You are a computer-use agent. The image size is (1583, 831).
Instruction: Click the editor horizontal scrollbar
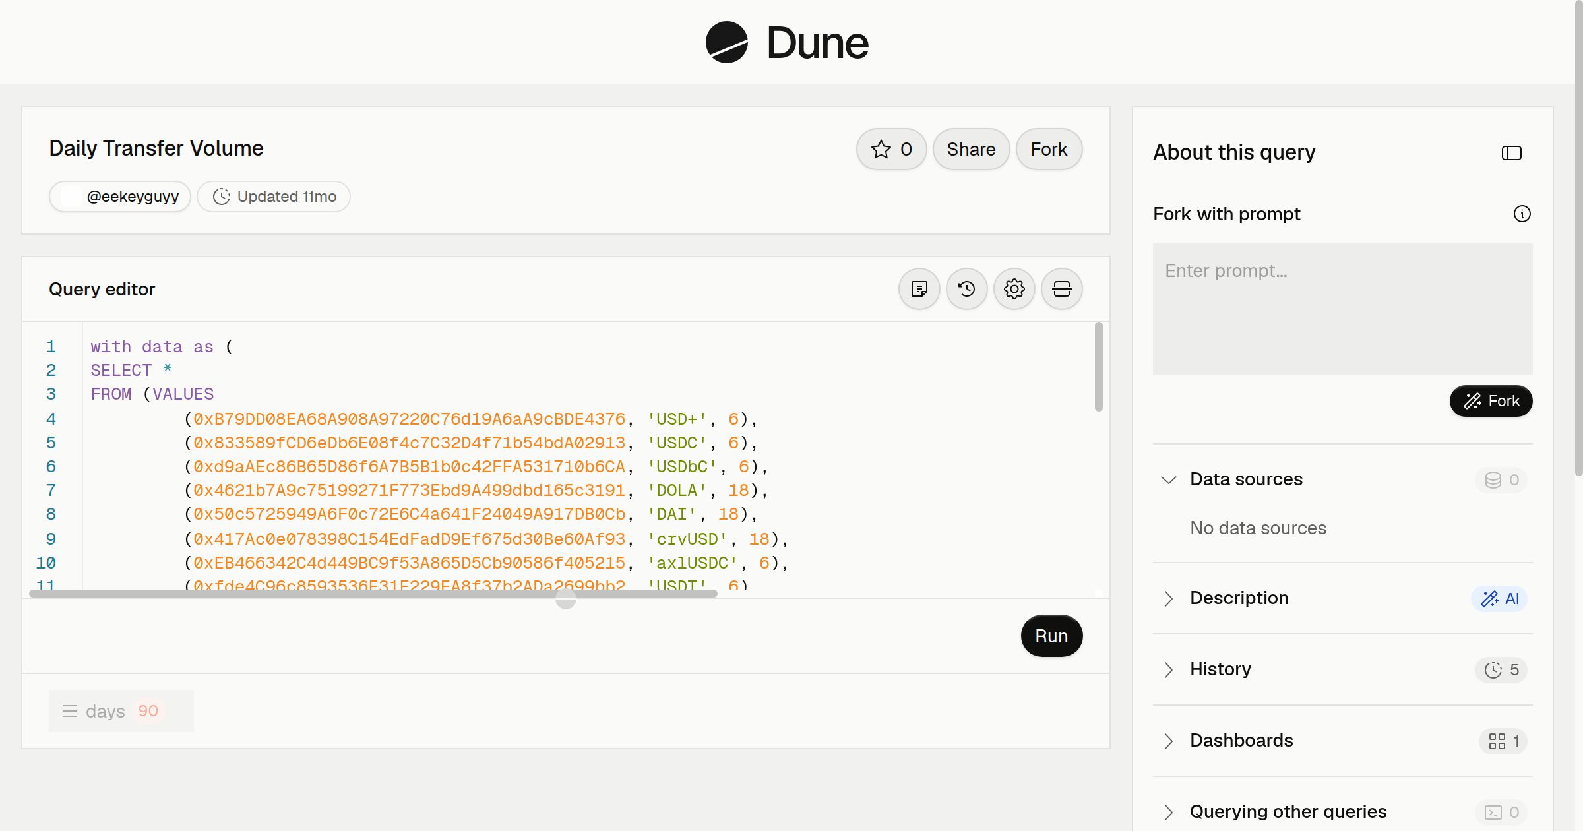pyautogui.click(x=373, y=594)
